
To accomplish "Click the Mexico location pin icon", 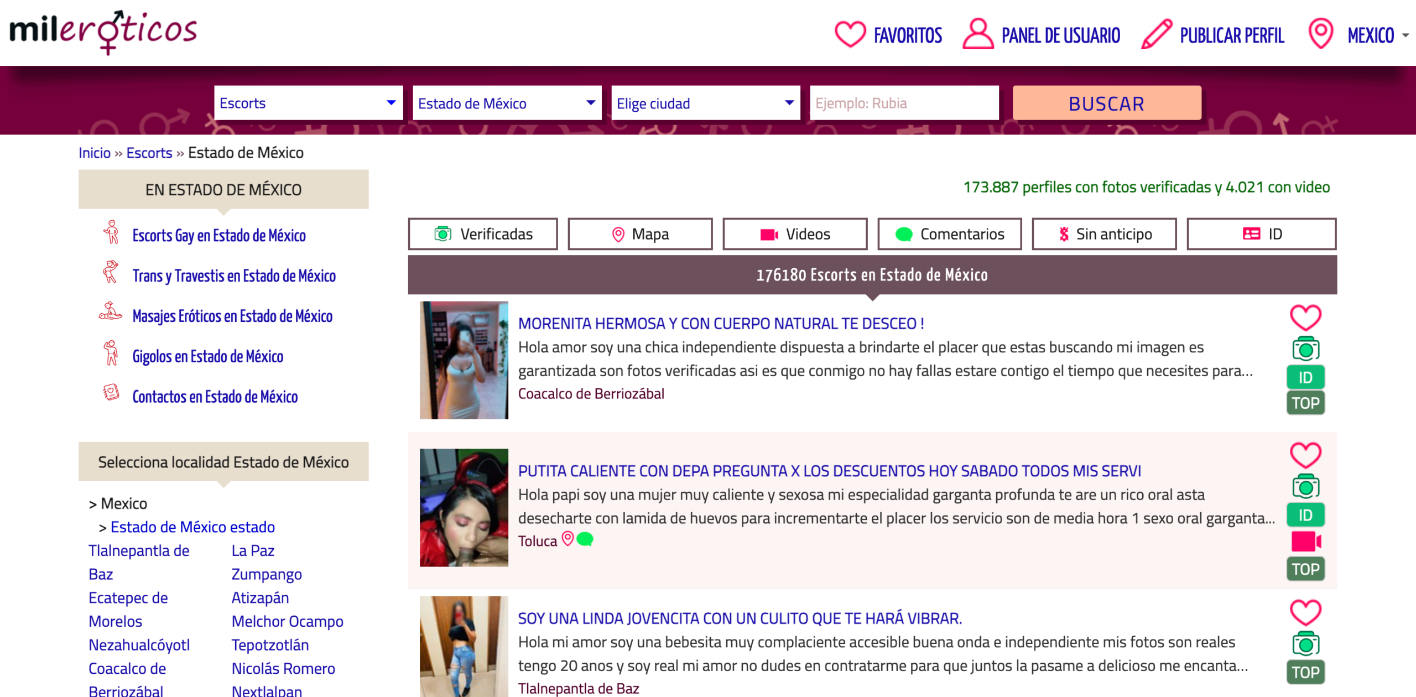I will (x=1320, y=34).
